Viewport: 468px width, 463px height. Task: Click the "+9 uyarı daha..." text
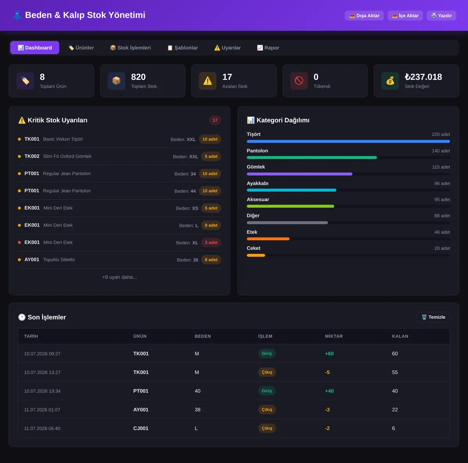coord(119,277)
